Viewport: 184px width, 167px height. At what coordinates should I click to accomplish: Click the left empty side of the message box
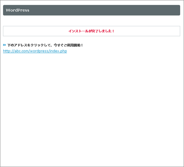(x=36, y=31)
